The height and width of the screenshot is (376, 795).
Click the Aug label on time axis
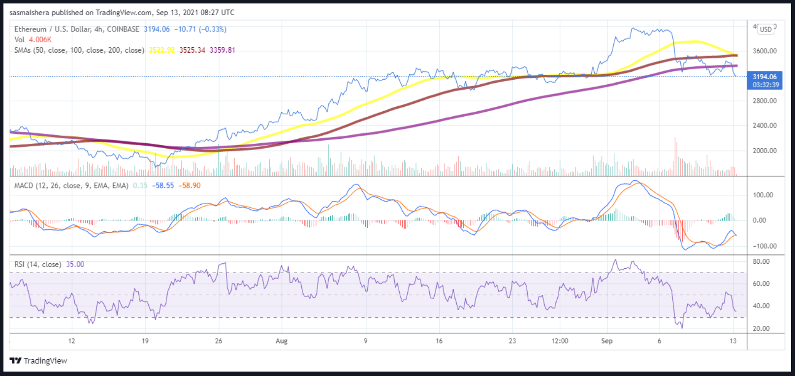coord(282,341)
